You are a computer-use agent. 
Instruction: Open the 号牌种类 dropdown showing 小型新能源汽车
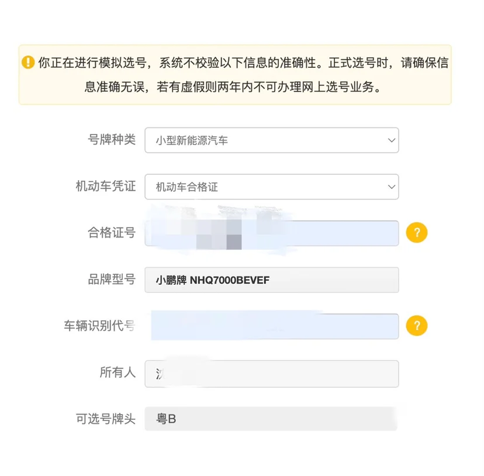tap(272, 140)
